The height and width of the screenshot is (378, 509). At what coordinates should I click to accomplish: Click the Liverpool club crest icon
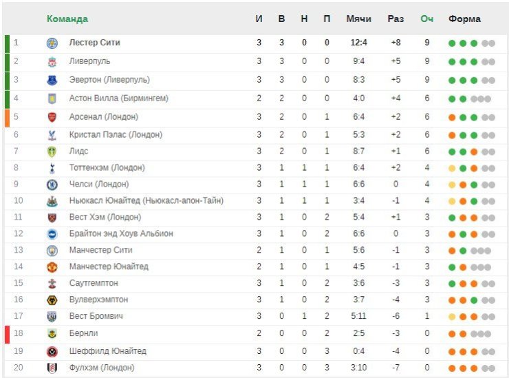click(52, 61)
